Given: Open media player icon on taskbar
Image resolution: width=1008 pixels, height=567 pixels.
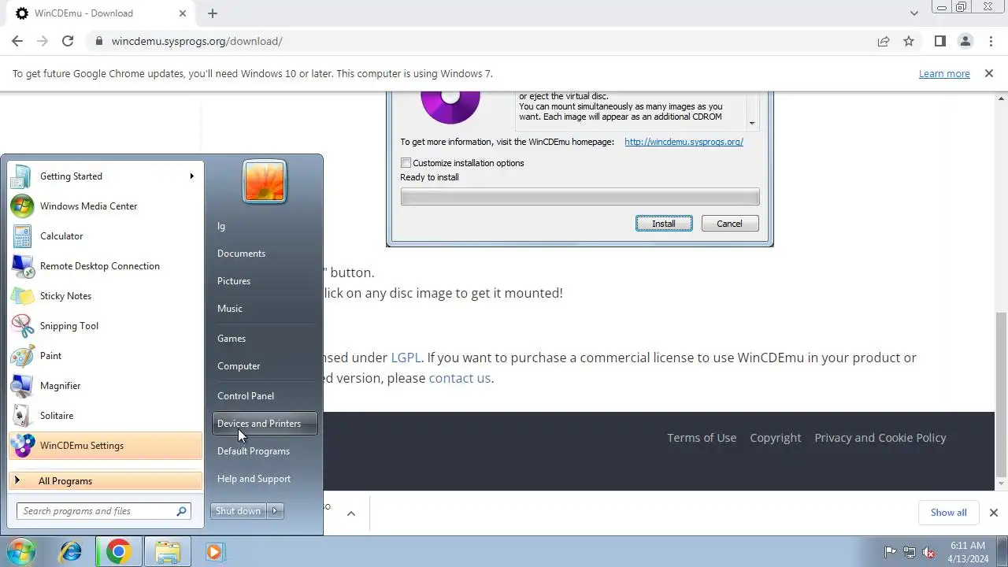Looking at the screenshot, I should tap(214, 552).
